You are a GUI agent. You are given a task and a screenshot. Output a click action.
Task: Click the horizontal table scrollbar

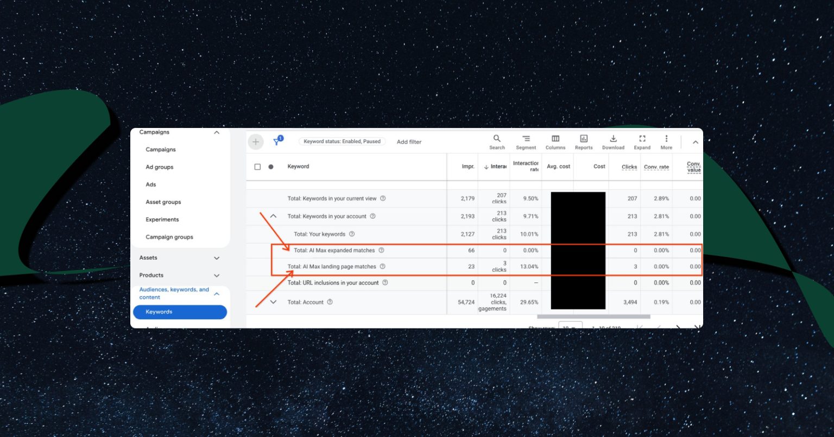tap(593, 317)
